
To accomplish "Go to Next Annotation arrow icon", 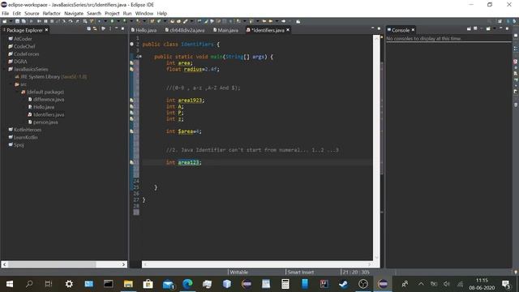I will [x=238, y=21].
